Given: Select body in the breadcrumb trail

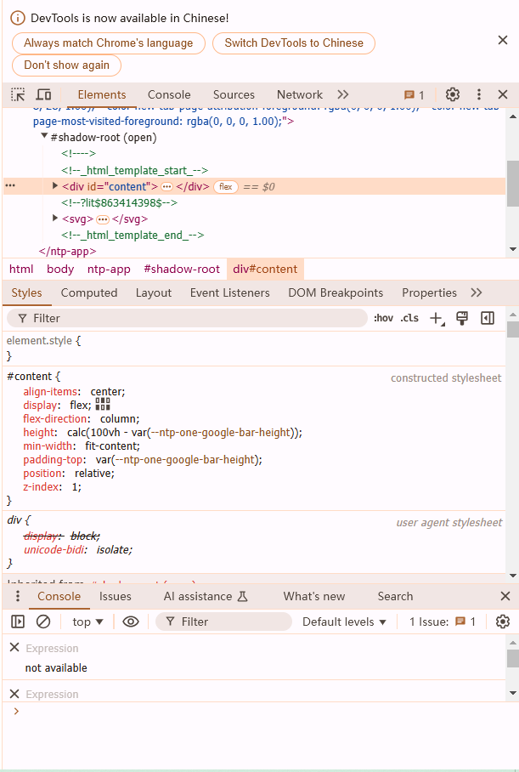Looking at the screenshot, I should (60, 270).
